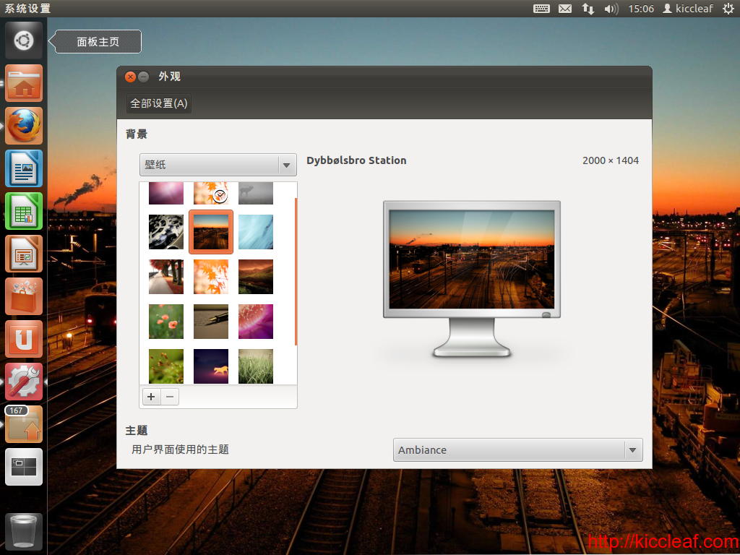Click the 外观 window title text

(x=169, y=77)
